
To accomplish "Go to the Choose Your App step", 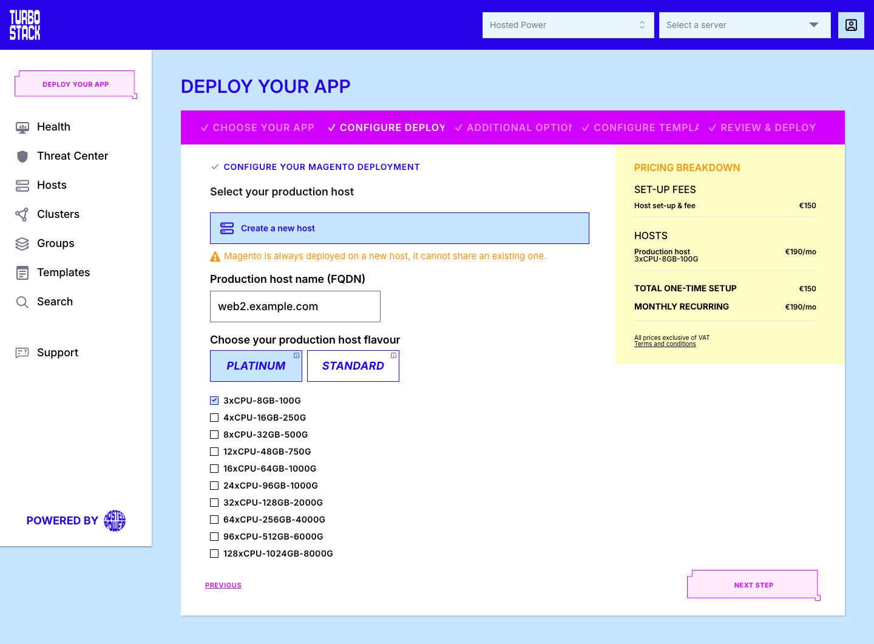I will [x=257, y=127].
